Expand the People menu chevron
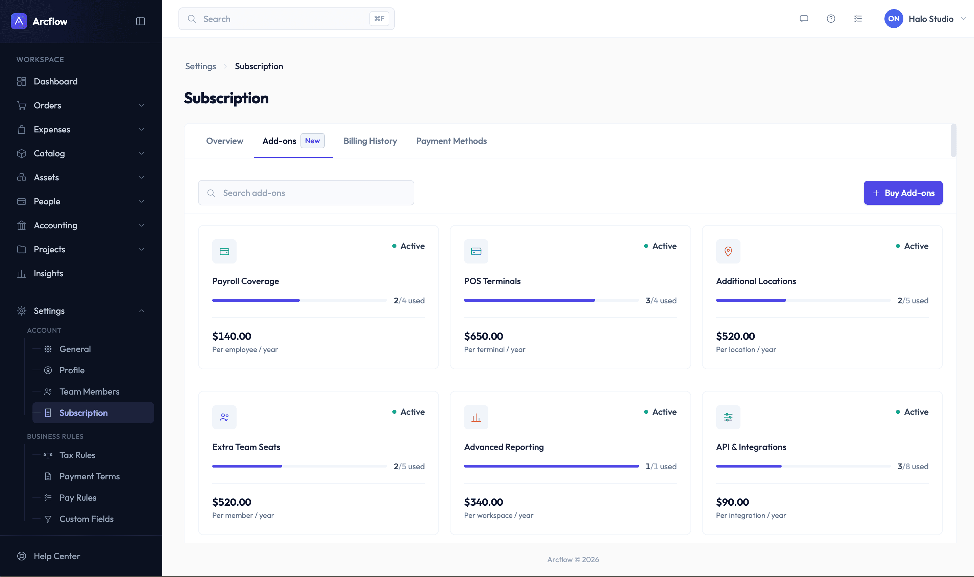The height and width of the screenshot is (577, 974). click(142, 201)
